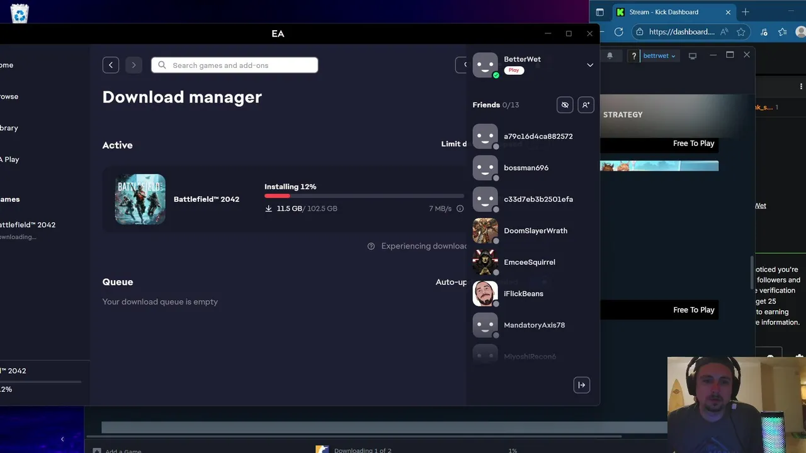
Task: Focus the Search games and add-ons field
Action: pos(234,65)
